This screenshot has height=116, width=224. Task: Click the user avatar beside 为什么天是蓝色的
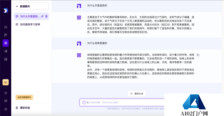(79, 6)
